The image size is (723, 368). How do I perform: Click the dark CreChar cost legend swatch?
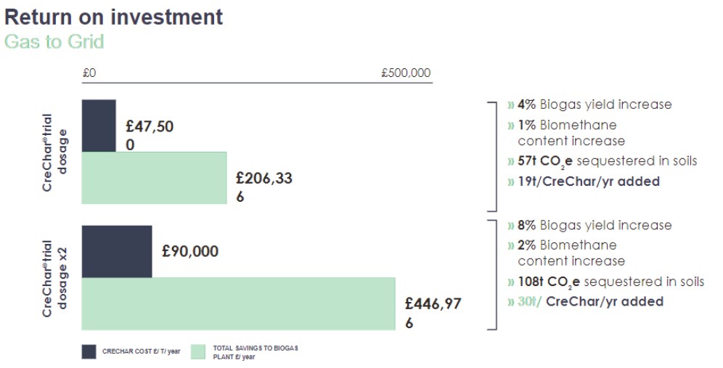(89, 352)
